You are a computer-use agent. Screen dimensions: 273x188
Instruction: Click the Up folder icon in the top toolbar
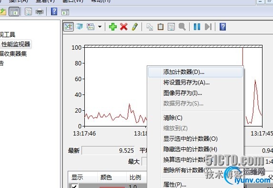click(3, 12)
